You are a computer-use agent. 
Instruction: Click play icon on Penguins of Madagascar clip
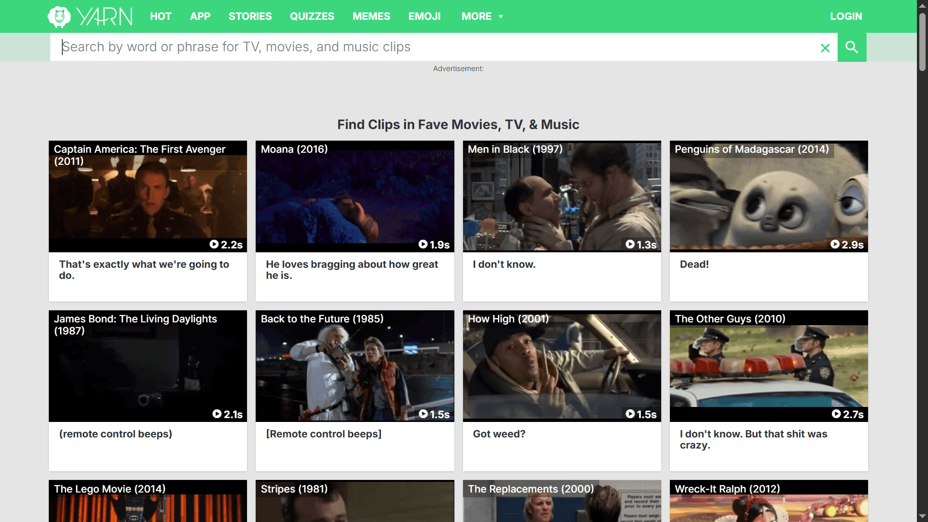tap(835, 245)
